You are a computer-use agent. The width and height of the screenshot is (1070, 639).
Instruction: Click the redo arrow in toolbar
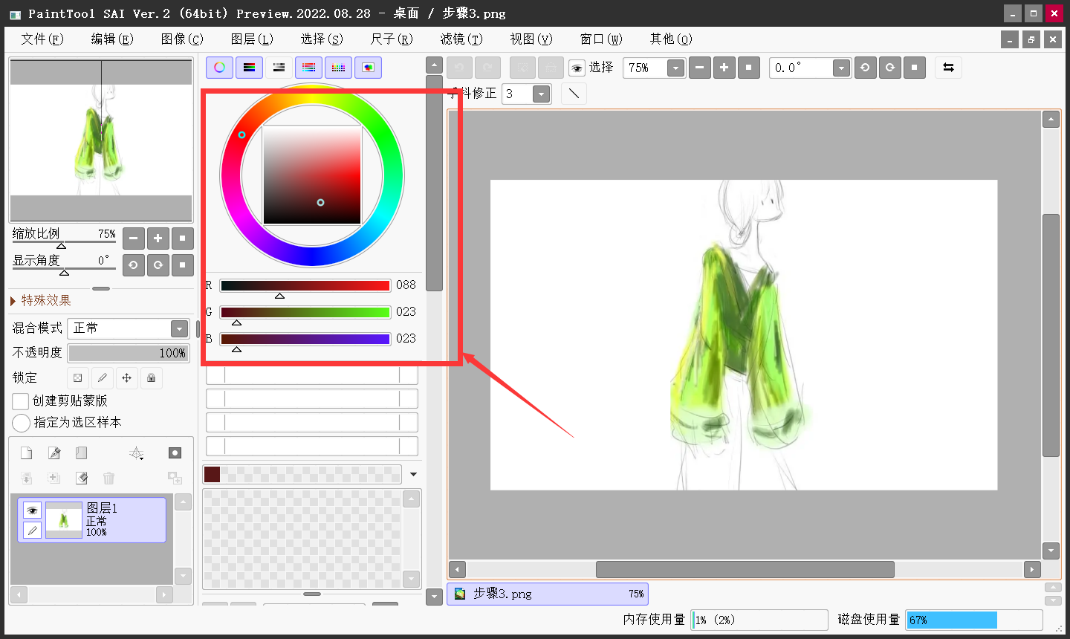coord(487,68)
